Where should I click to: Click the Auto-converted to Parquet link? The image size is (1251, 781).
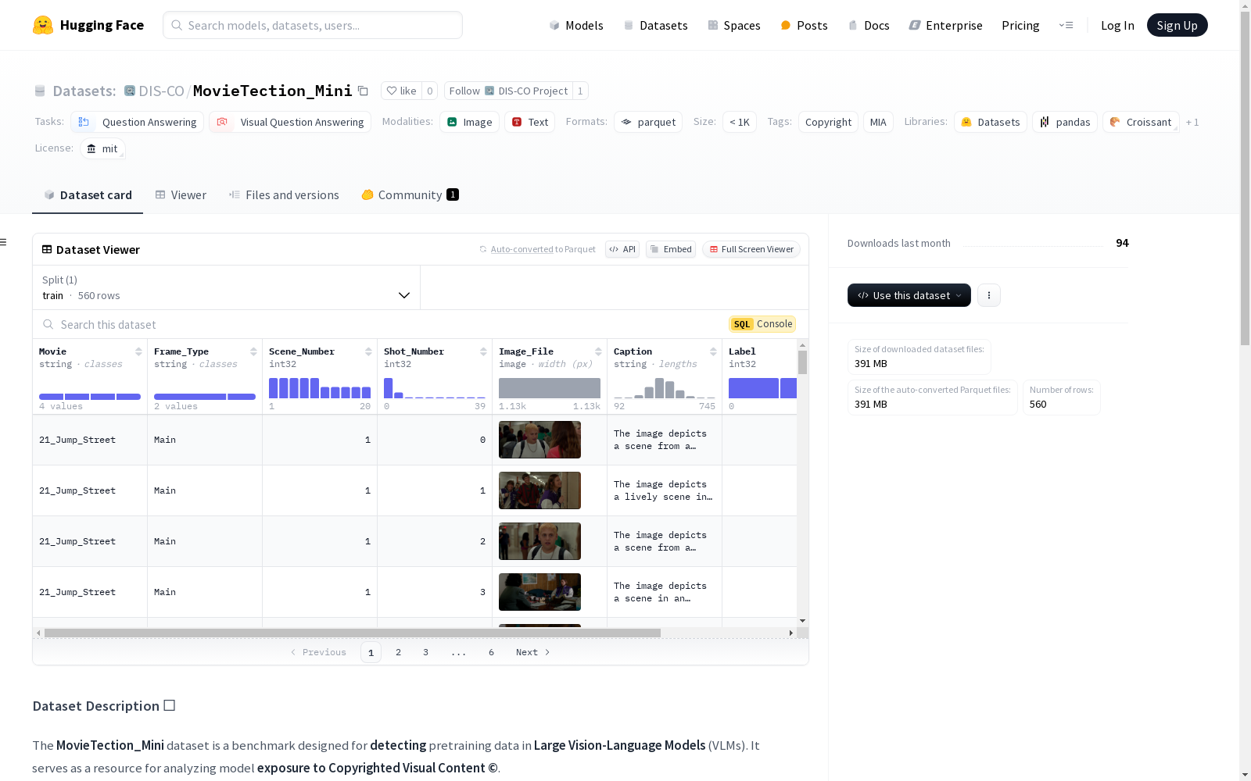[543, 249]
